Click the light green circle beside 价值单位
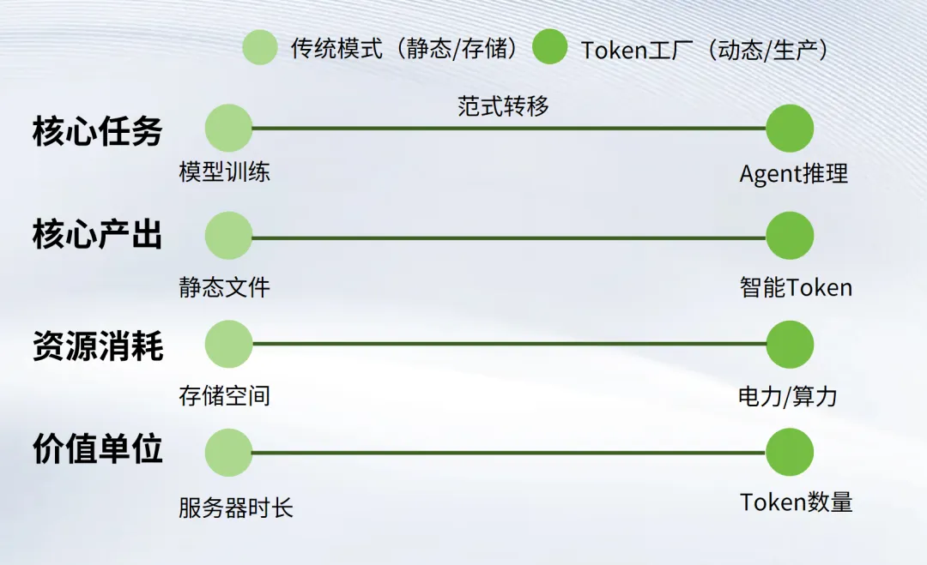 (228, 453)
